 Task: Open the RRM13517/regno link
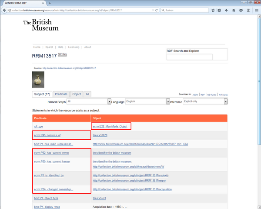point(129,181)
